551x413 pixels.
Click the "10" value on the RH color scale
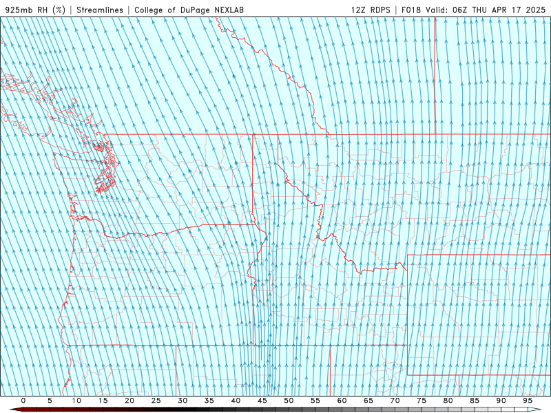(76, 401)
